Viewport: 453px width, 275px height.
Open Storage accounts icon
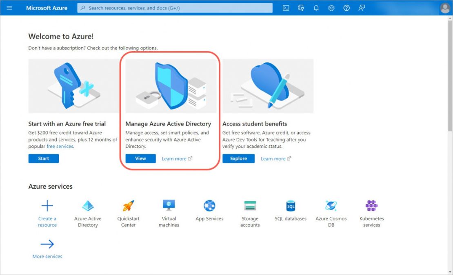[x=250, y=206]
